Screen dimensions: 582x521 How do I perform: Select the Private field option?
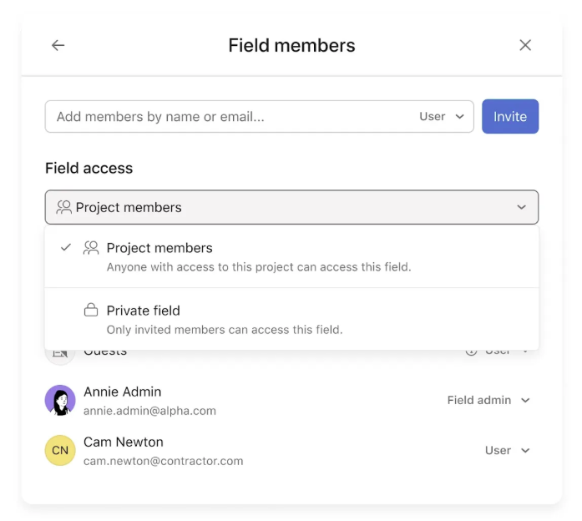[291, 320]
